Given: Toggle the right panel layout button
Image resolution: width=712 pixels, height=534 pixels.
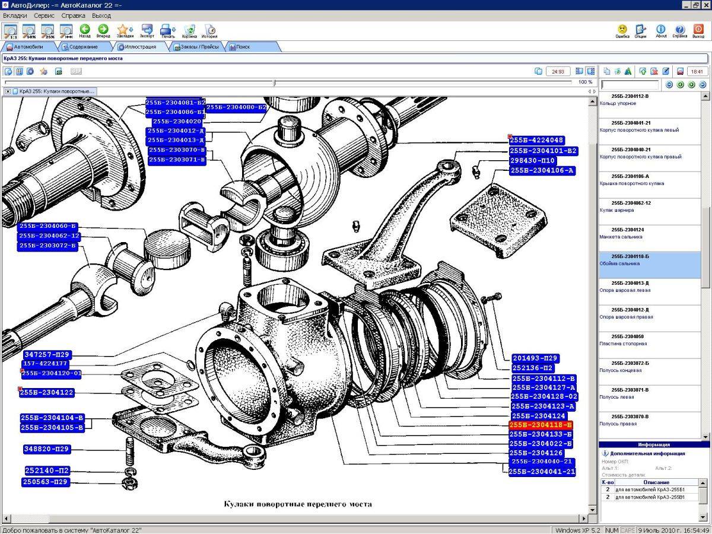Looking at the screenshot, I should click(590, 71).
